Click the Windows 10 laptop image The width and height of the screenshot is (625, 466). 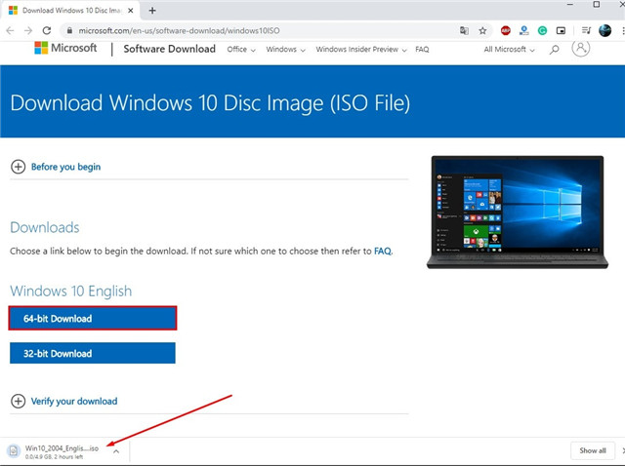518,213
